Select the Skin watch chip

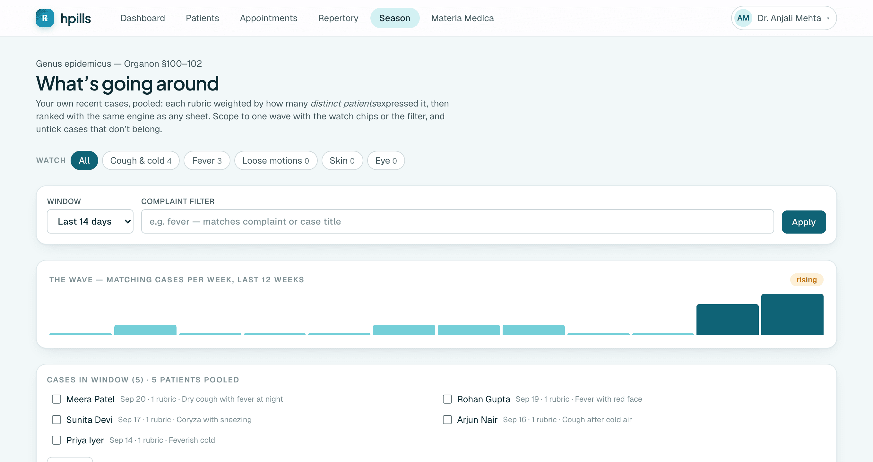[342, 160]
